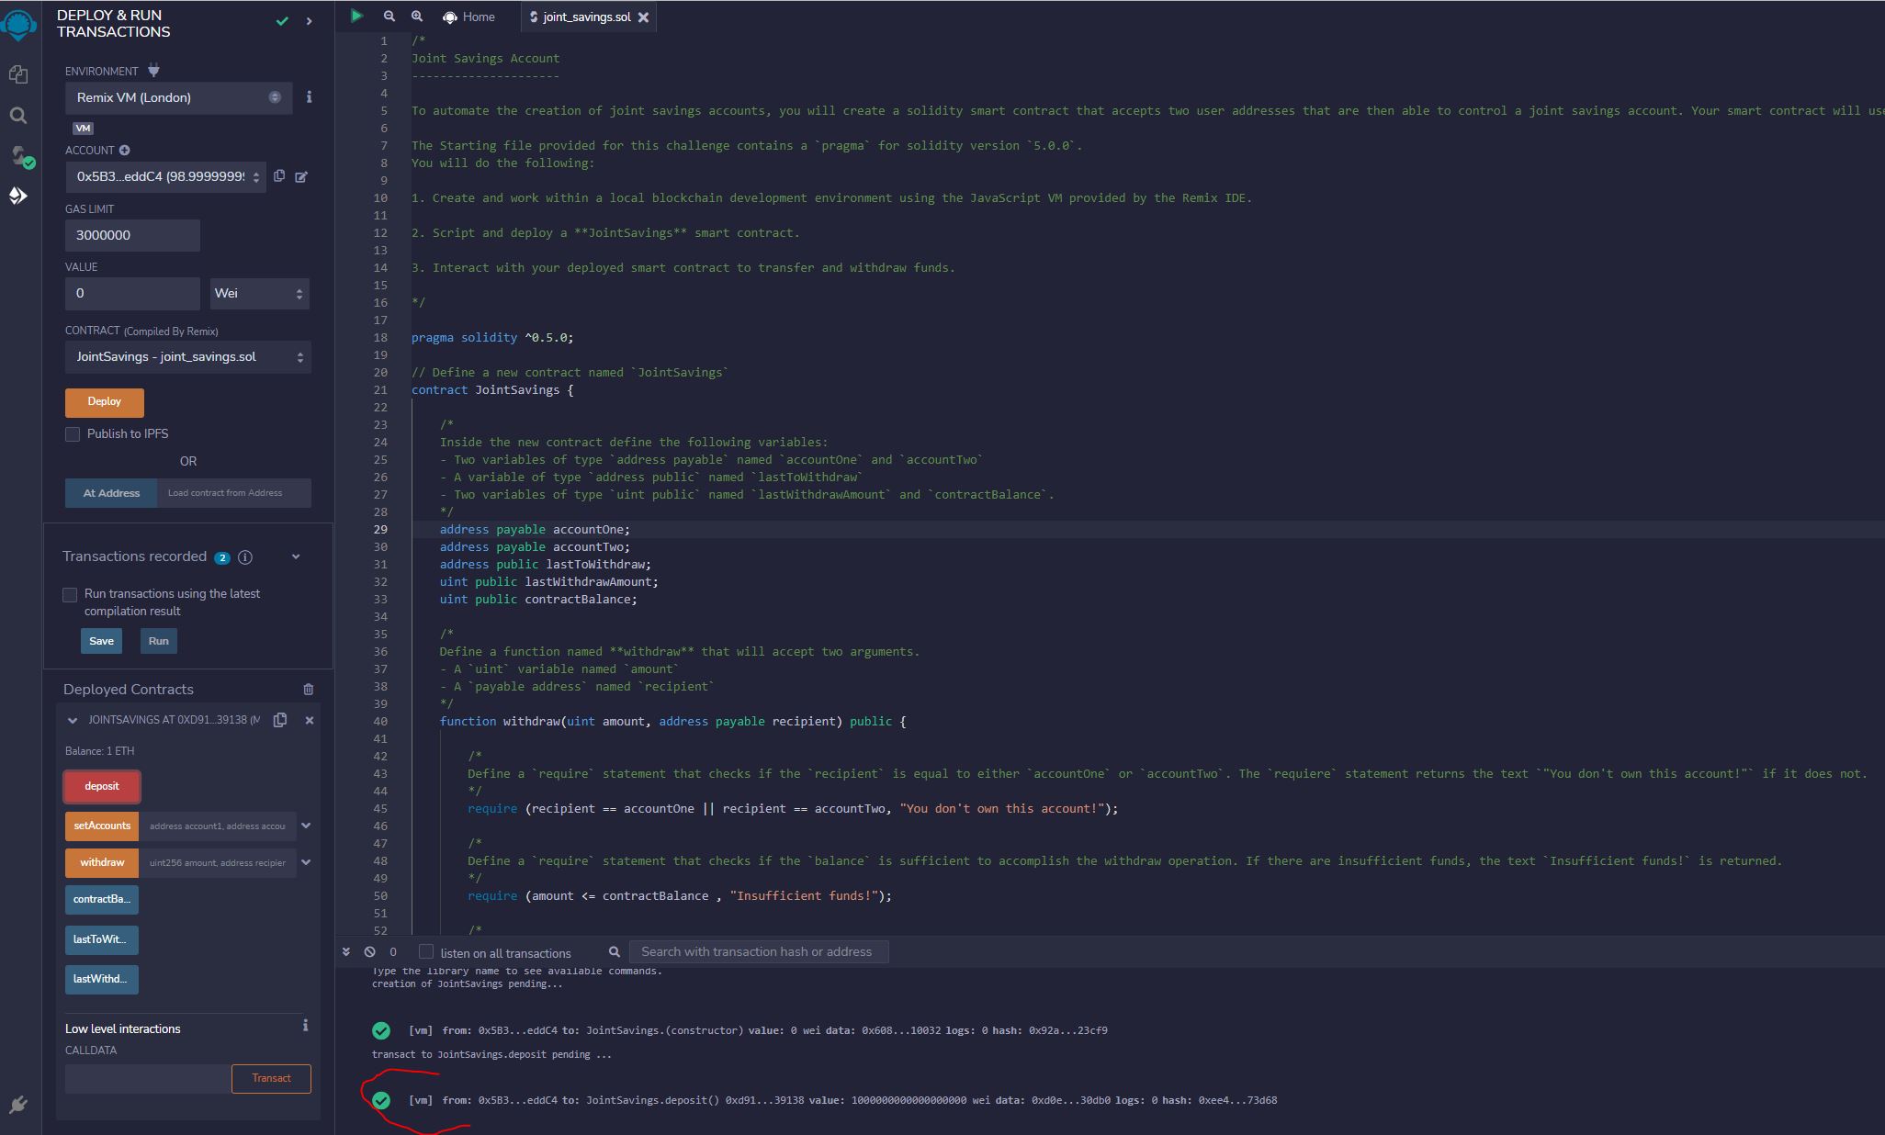The height and width of the screenshot is (1135, 1885).
Task: Open the Plugin Manager icon at bottom left
Action: coord(18,1105)
